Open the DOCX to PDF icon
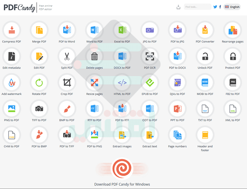This screenshot has width=247, height=189. (122, 56)
